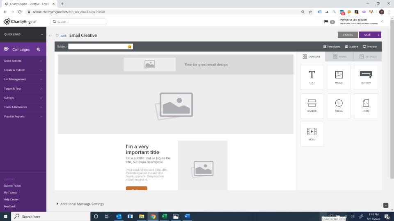394x221 pixels.
Task: Go back via the back link
Action: (63, 36)
